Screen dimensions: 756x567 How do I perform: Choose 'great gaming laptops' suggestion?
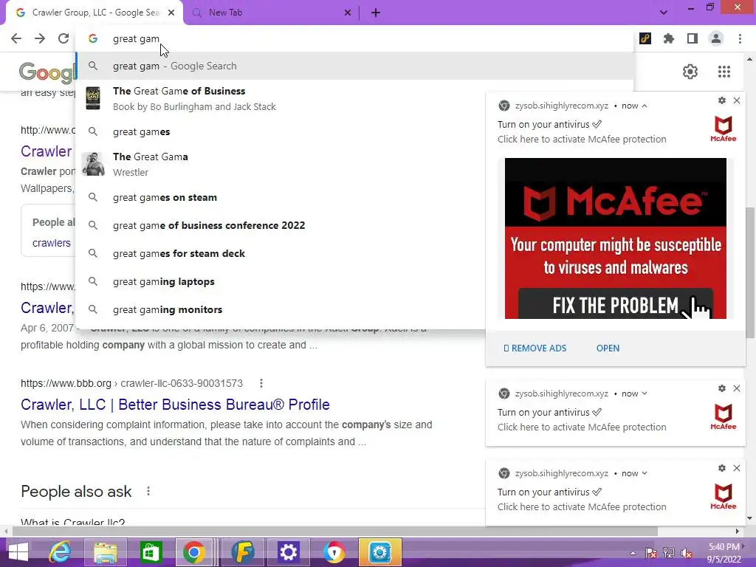coord(281,281)
